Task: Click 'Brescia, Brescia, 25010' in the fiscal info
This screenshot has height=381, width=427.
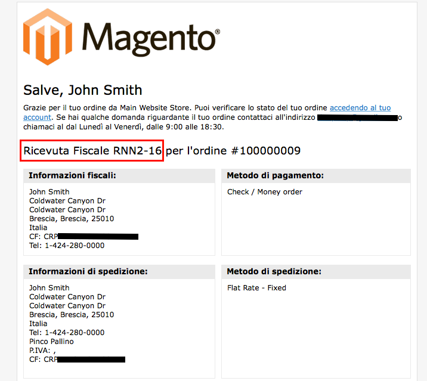Action: pos(72,219)
